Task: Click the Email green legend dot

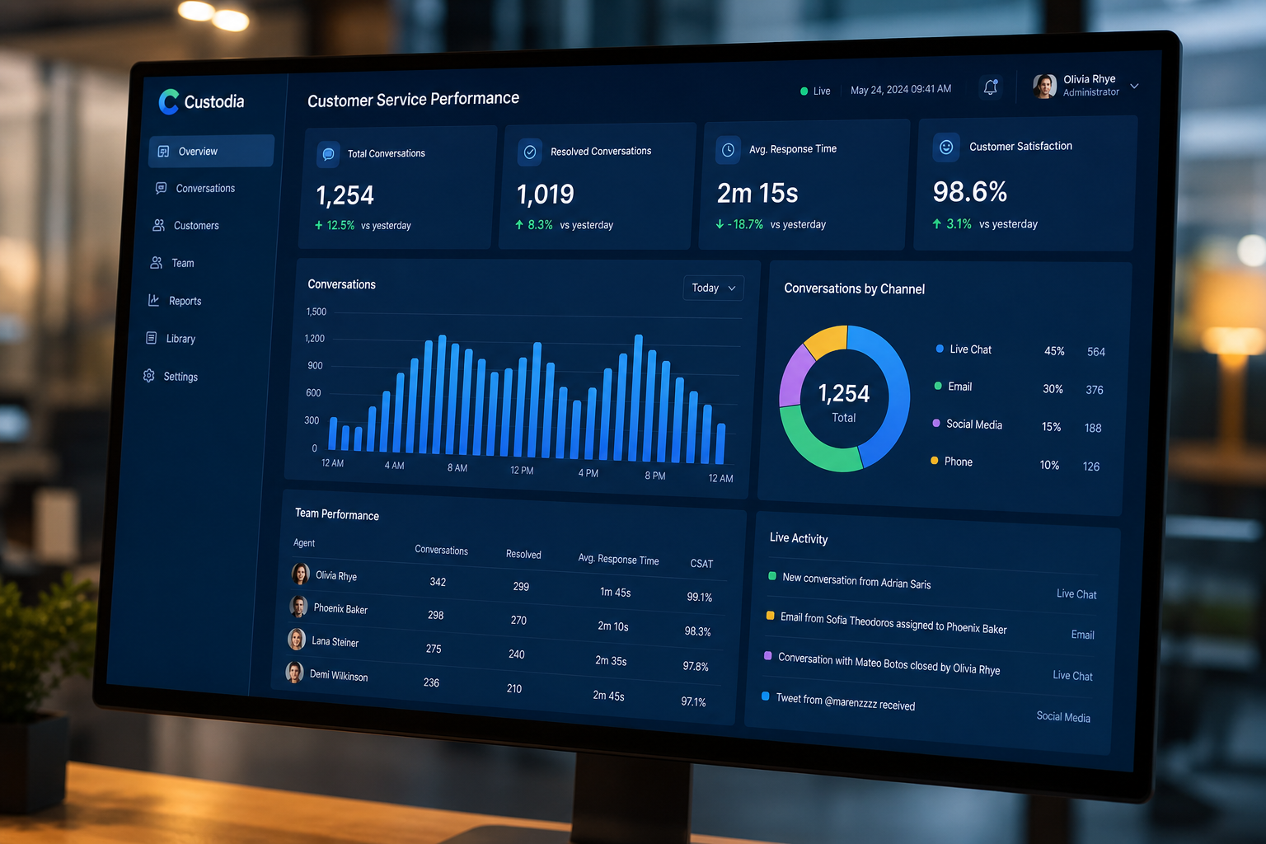Action: click(938, 386)
